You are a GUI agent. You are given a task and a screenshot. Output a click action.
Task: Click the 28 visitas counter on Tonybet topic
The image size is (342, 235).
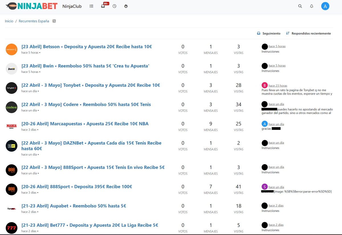tap(238, 85)
